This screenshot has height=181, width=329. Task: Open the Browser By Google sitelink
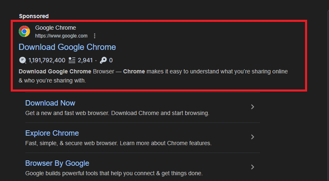point(57,163)
